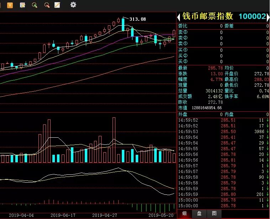Switch to the 盘 tab

pyautogui.click(x=199, y=214)
